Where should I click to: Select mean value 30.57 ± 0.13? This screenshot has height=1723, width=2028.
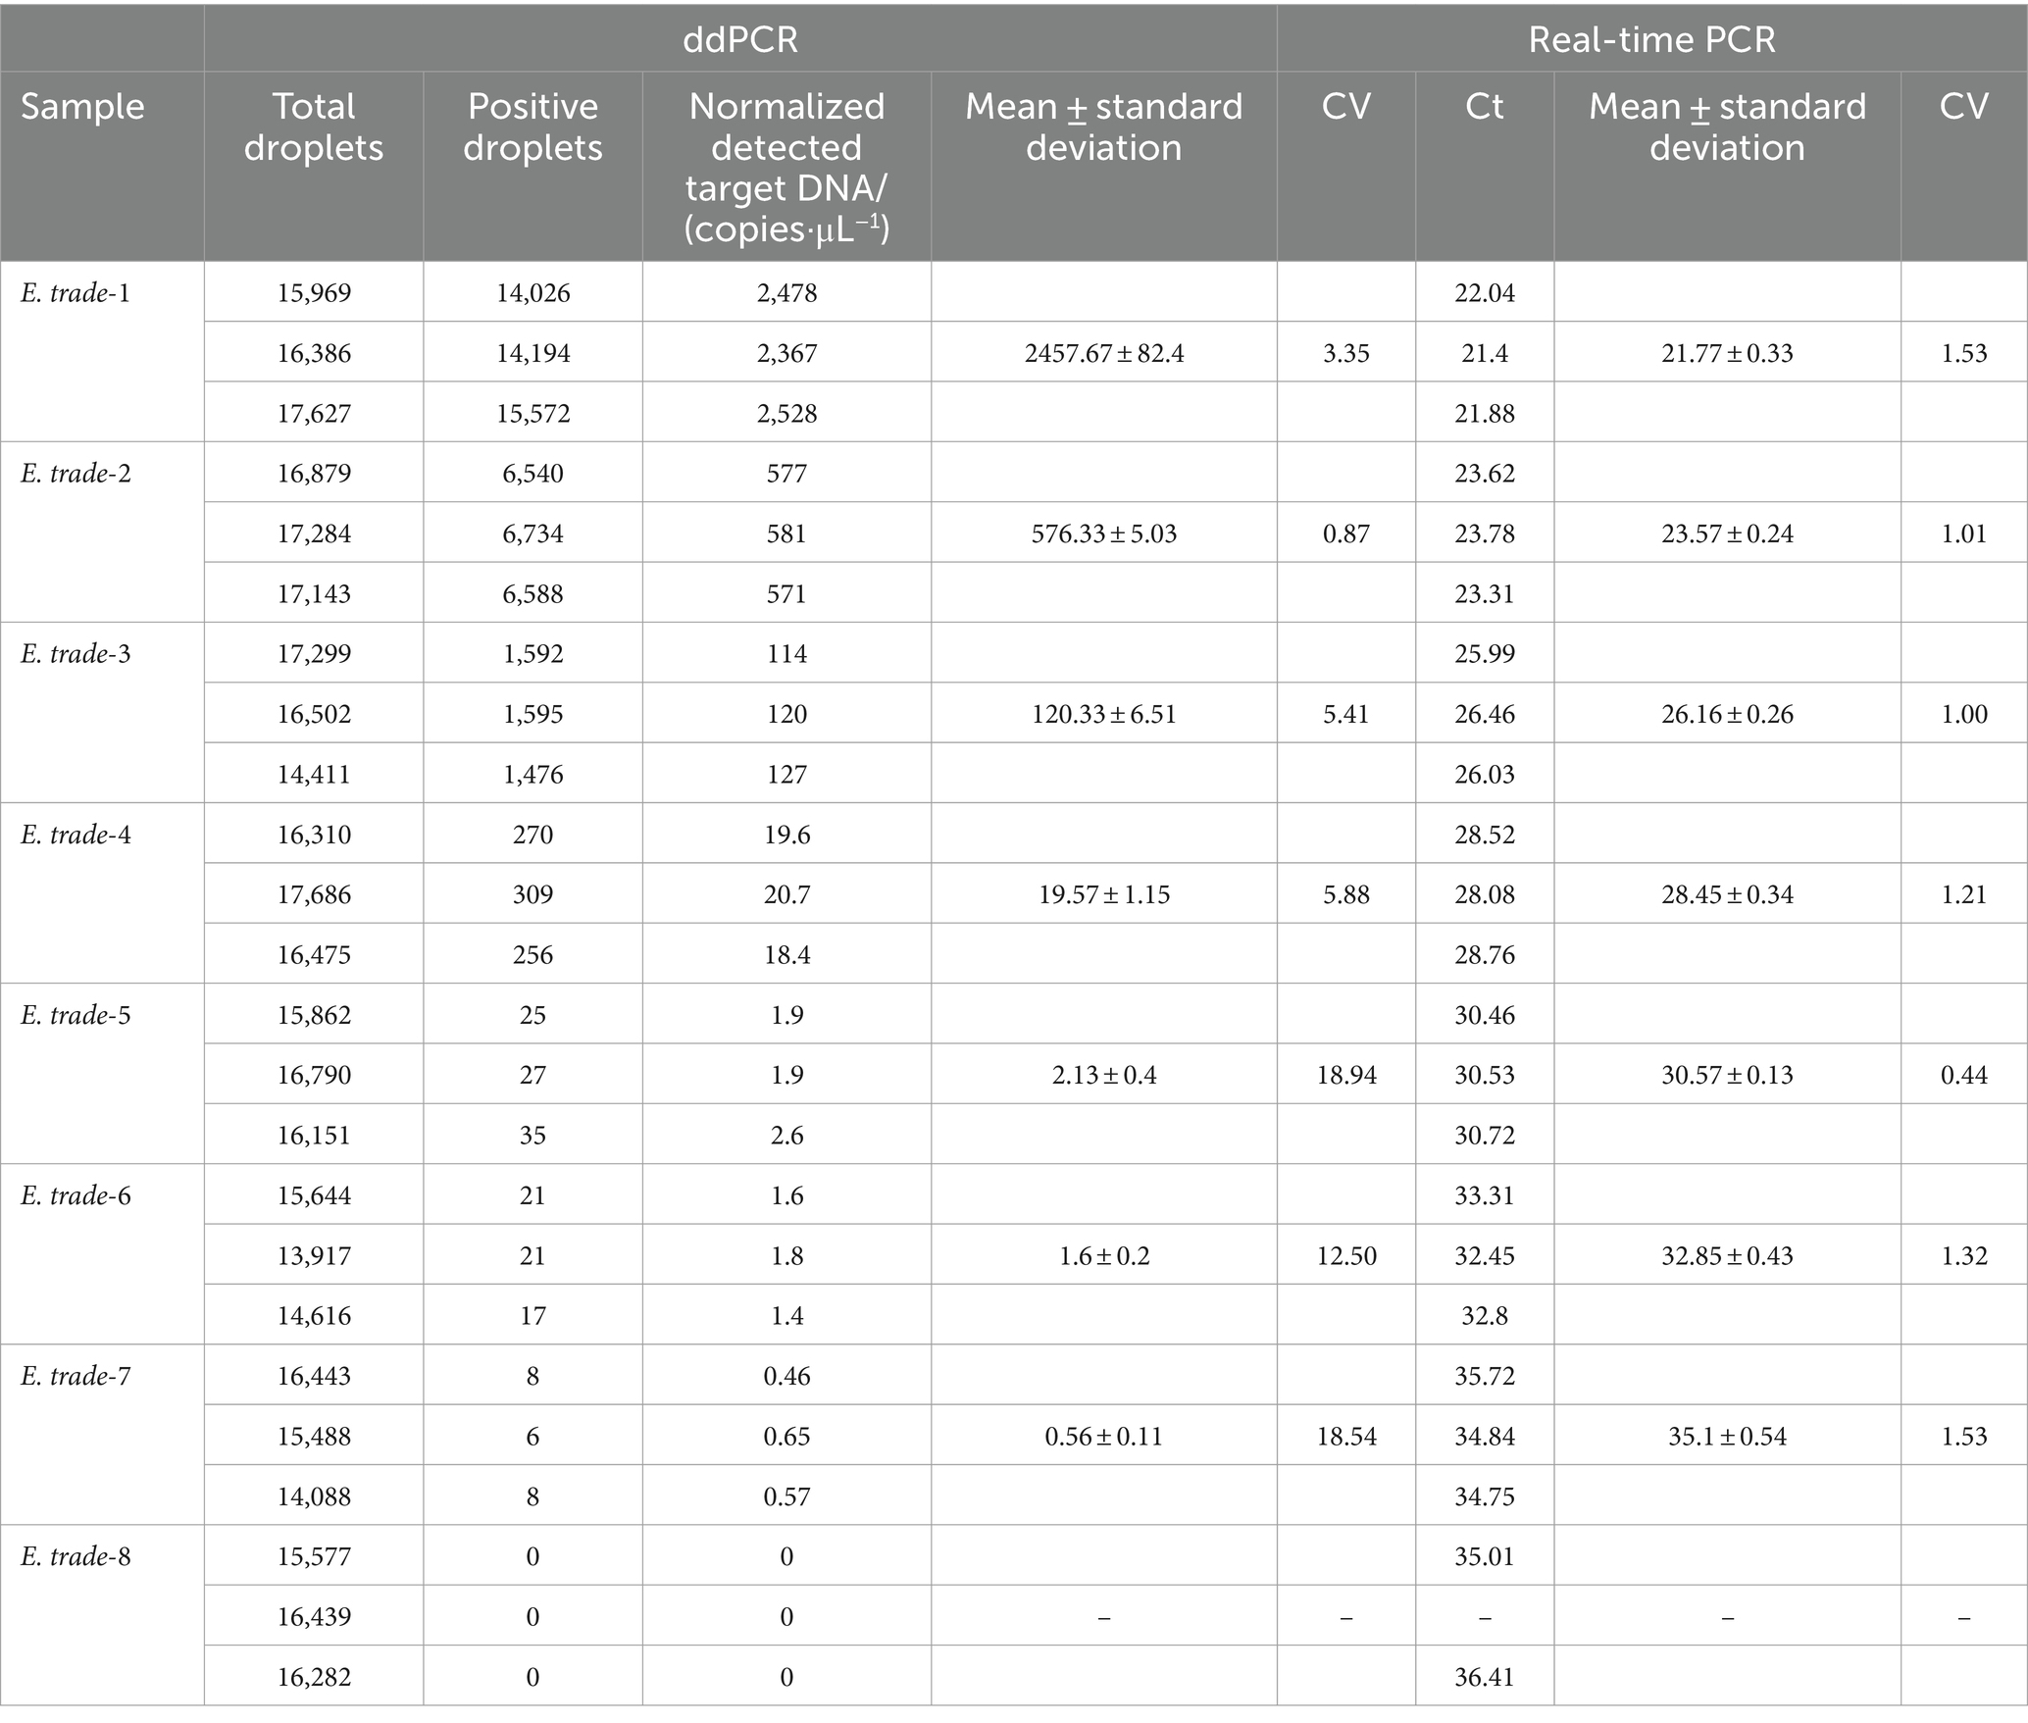coord(1727,1075)
